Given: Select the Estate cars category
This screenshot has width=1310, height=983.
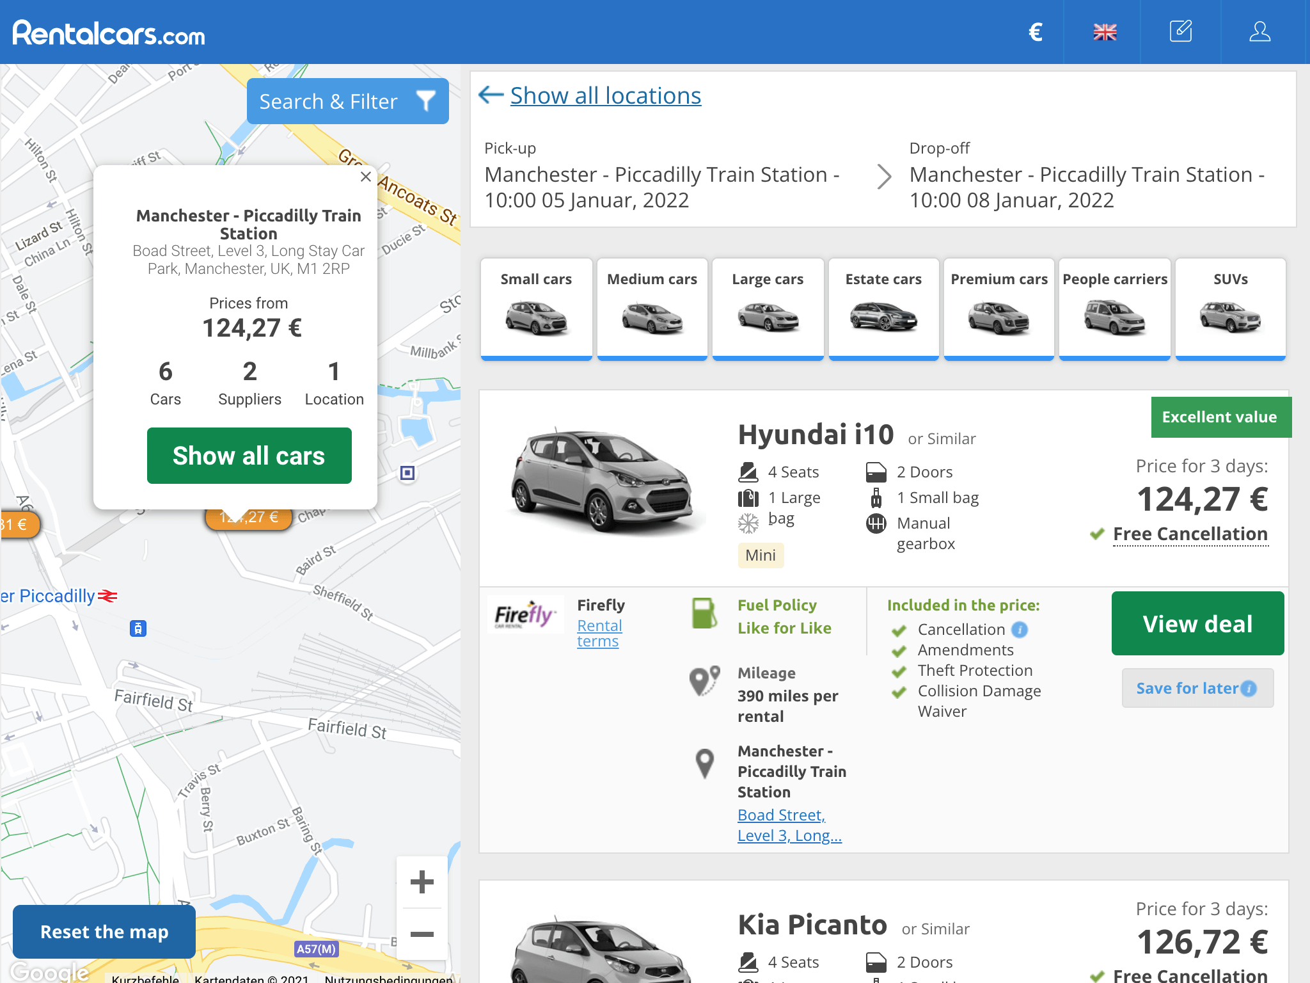Looking at the screenshot, I should 883,309.
